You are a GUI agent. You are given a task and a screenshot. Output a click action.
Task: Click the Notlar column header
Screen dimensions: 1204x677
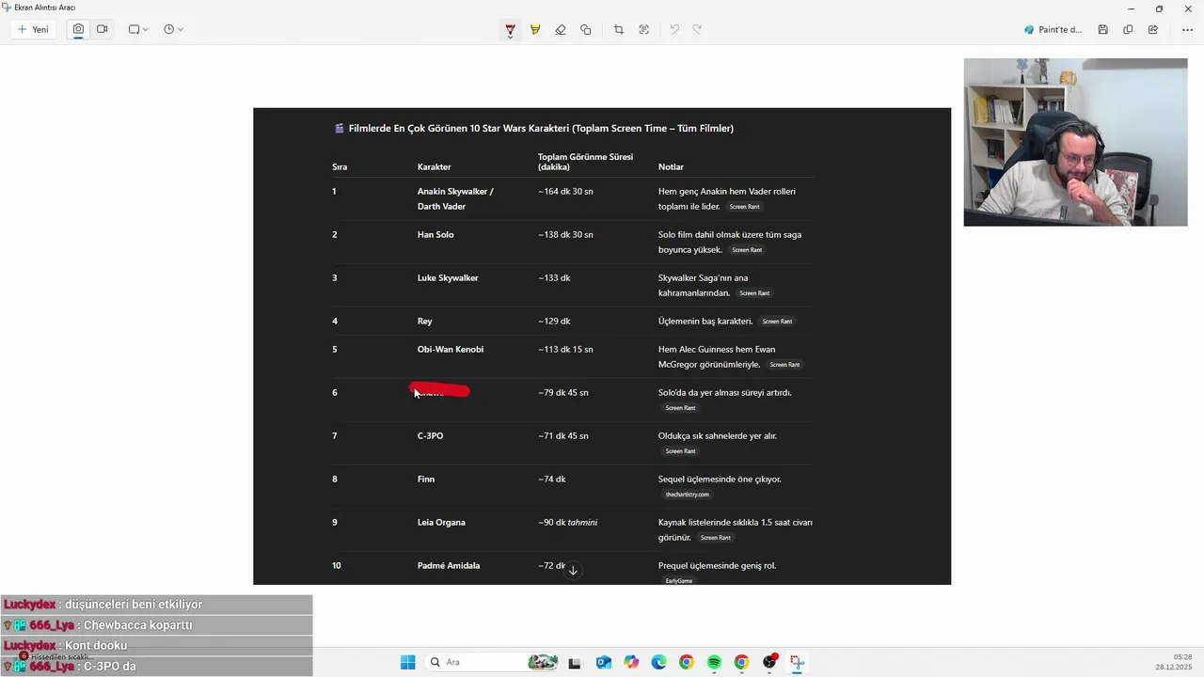click(671, 166)
